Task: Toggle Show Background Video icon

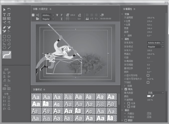Action: (102, 15)
